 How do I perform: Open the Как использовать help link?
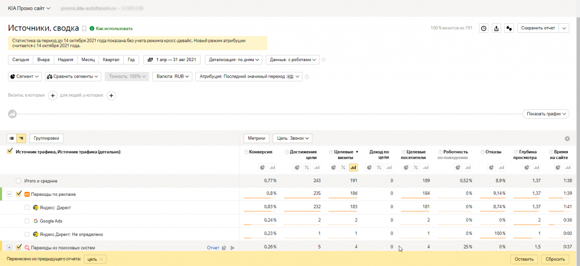click(114, 28)
